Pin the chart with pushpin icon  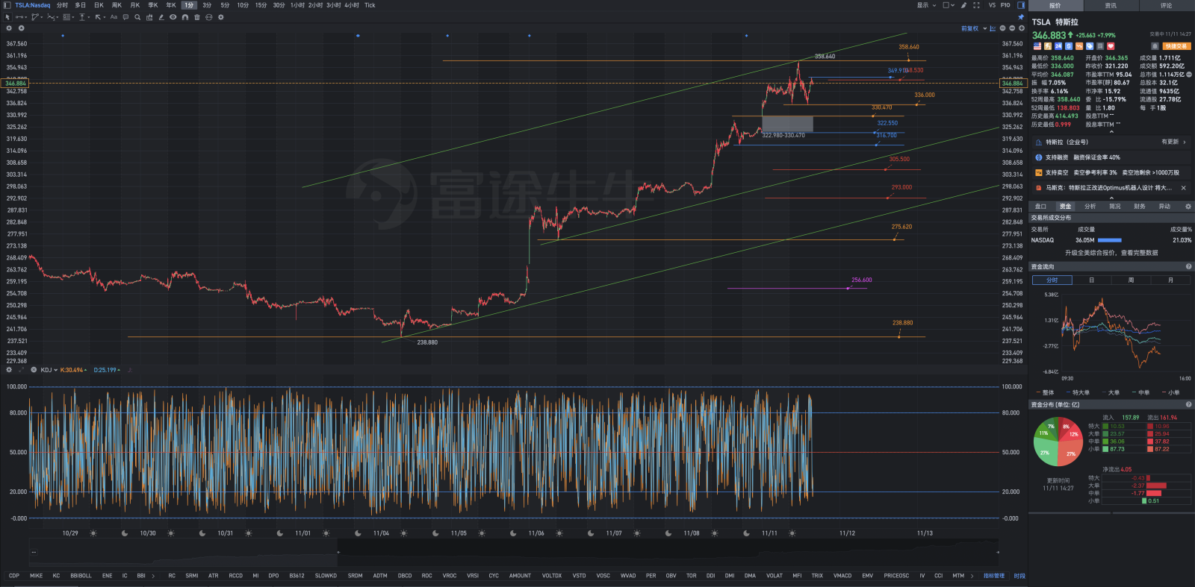tap(1021, 17)
